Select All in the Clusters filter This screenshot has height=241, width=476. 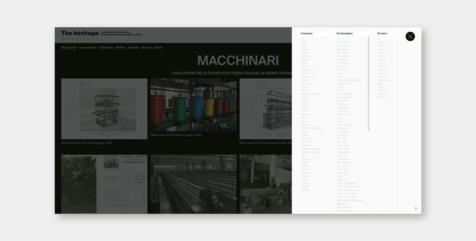[x=379, y=39]
